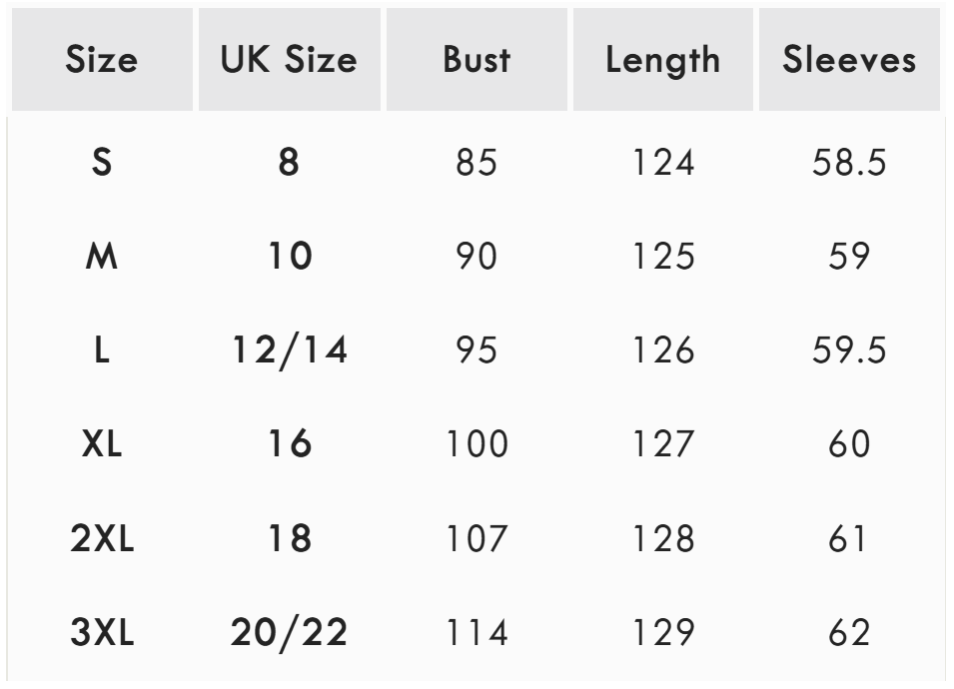Click the 2XL size row label
The image size is (954, 689).
click(101, 539)
